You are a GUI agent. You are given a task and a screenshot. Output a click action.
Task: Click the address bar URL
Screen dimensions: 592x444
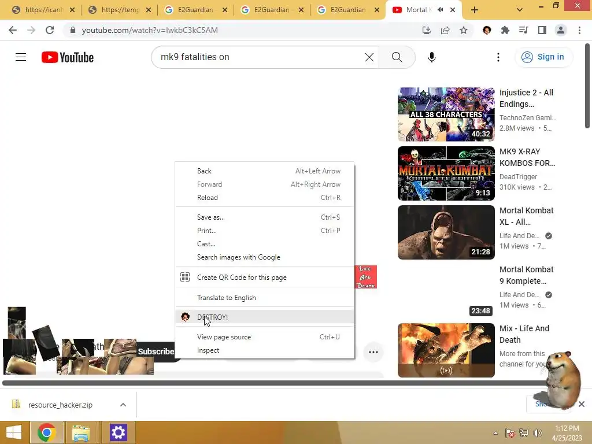[150, 30]
